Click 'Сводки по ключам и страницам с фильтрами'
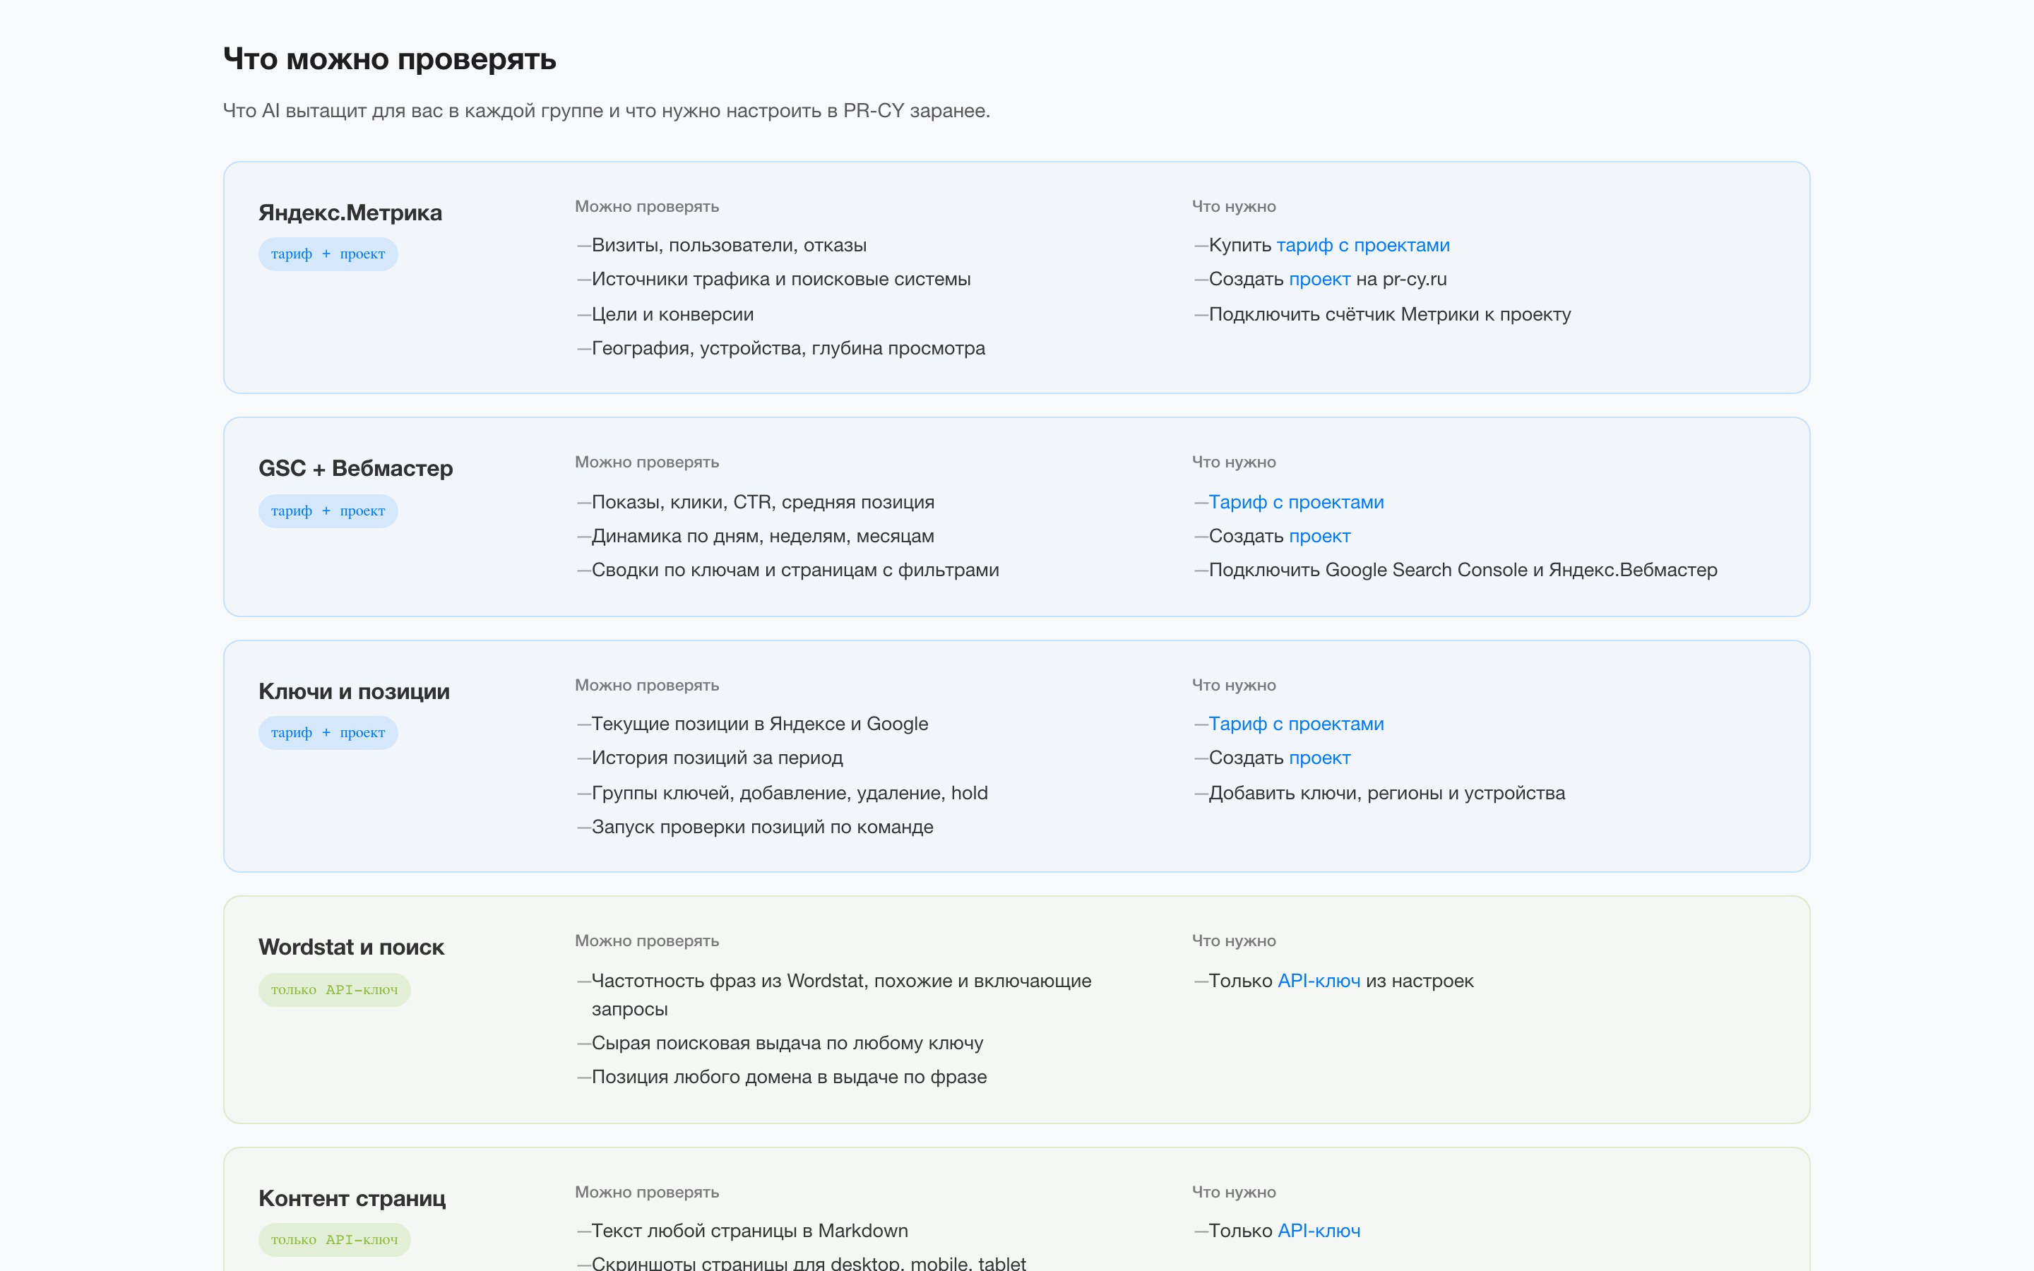 [795, 570]
